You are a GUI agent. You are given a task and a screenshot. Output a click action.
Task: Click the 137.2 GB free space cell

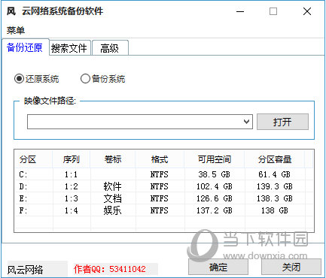pyautogui.click(x=214, y=210)
